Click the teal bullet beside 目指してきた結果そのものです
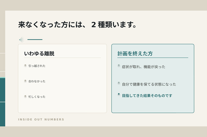The width and height of the screenshot is (207, 137). tap(119, 94)
